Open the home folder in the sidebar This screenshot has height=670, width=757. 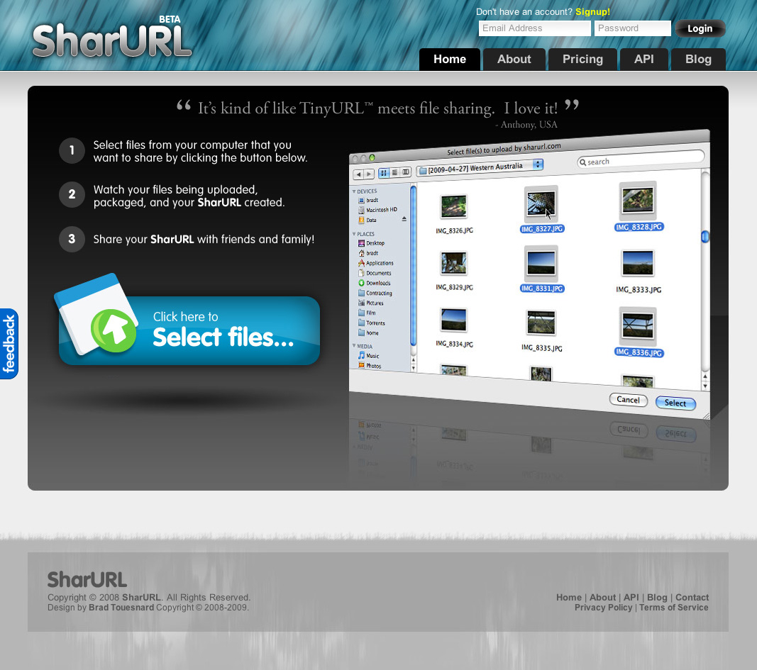(368, 333)
